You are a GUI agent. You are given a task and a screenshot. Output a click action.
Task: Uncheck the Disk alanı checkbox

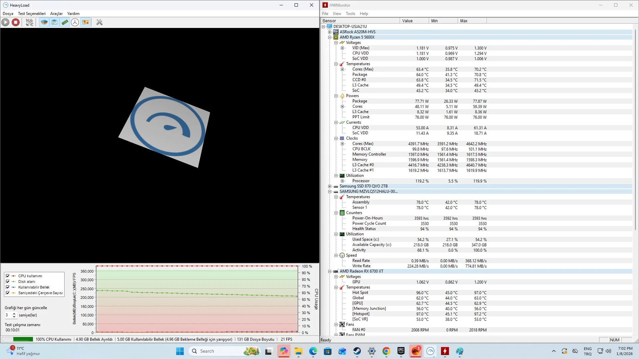(x=8, y=282)
